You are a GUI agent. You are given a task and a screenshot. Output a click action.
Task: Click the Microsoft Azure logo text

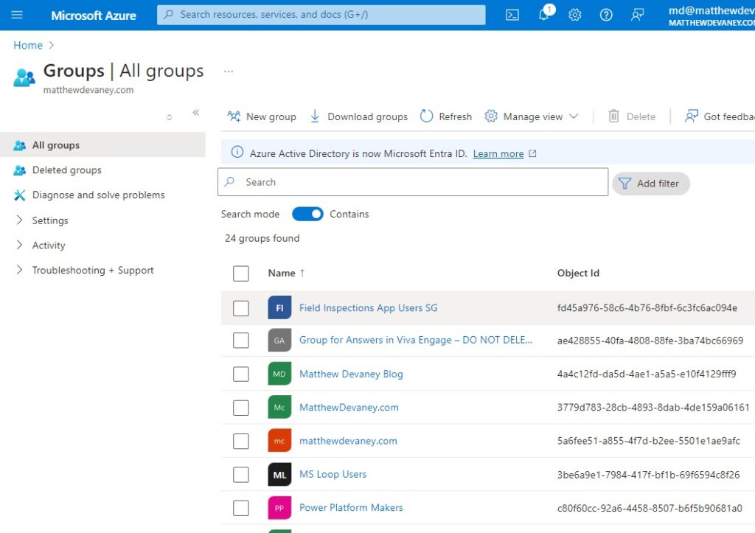pos(94,15)
